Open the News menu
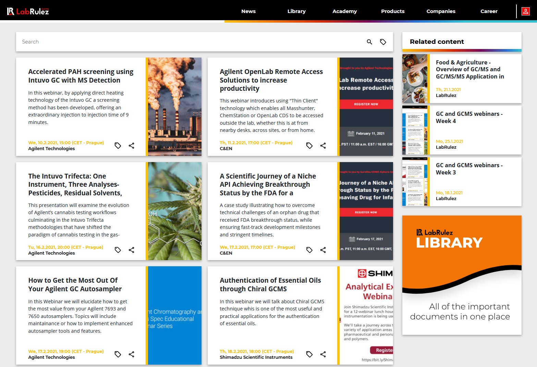The width and height of the screenshot is (537, 367). (248, 11)
